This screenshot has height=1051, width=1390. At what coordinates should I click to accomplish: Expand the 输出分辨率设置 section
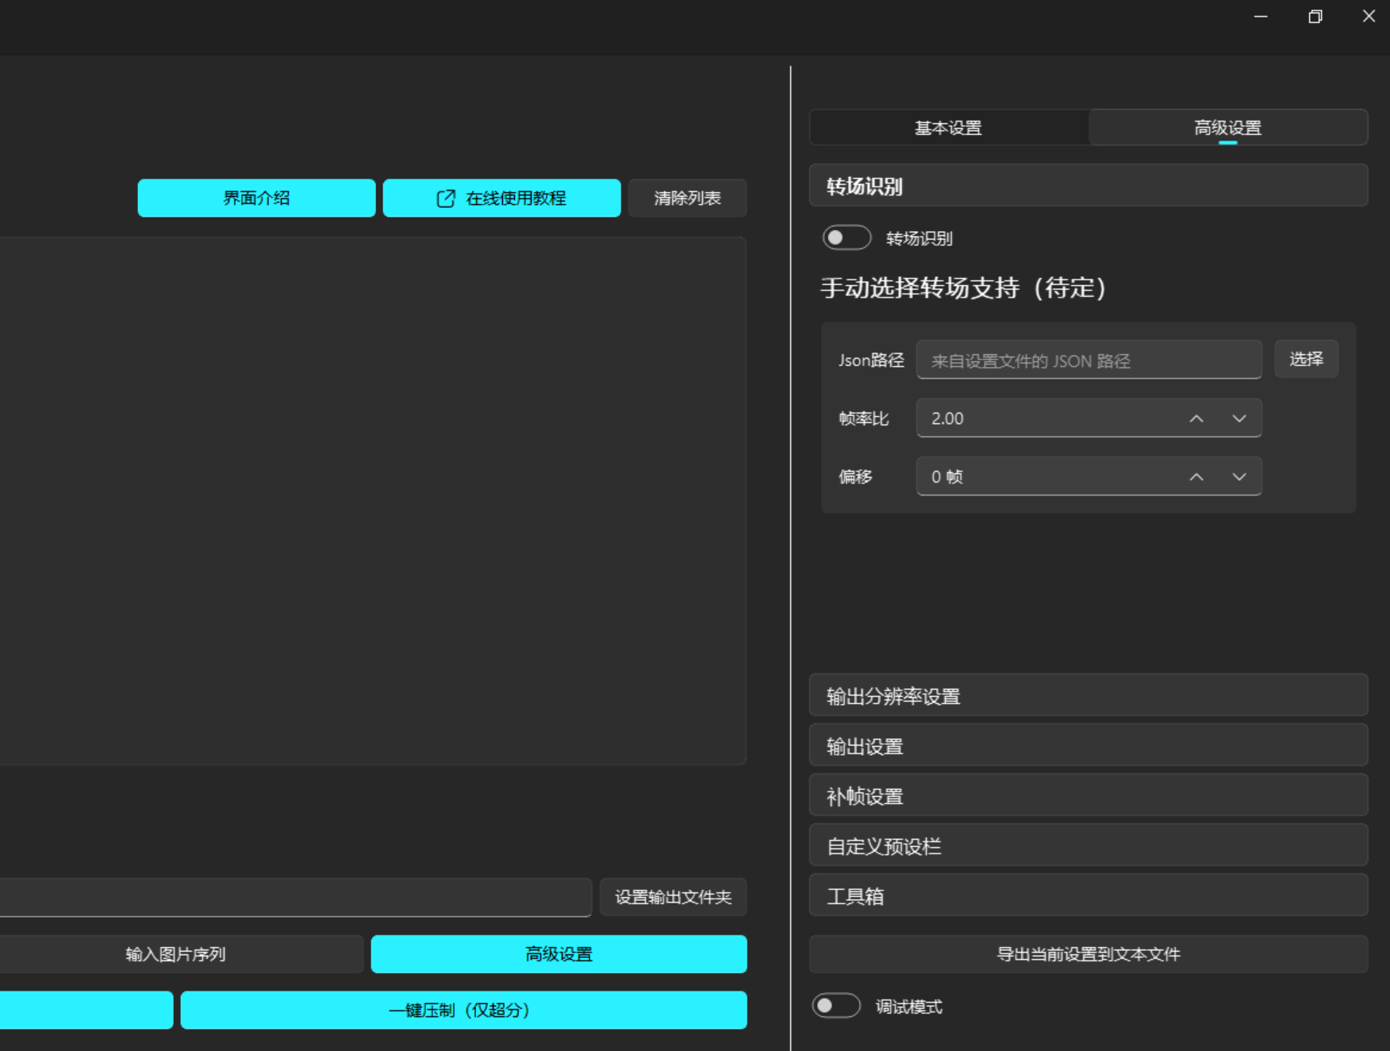point(1088,695)
